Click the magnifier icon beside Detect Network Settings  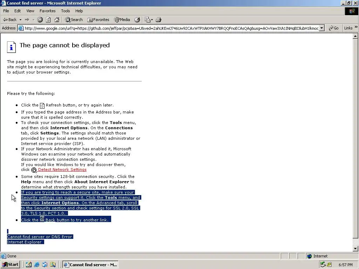34,170
